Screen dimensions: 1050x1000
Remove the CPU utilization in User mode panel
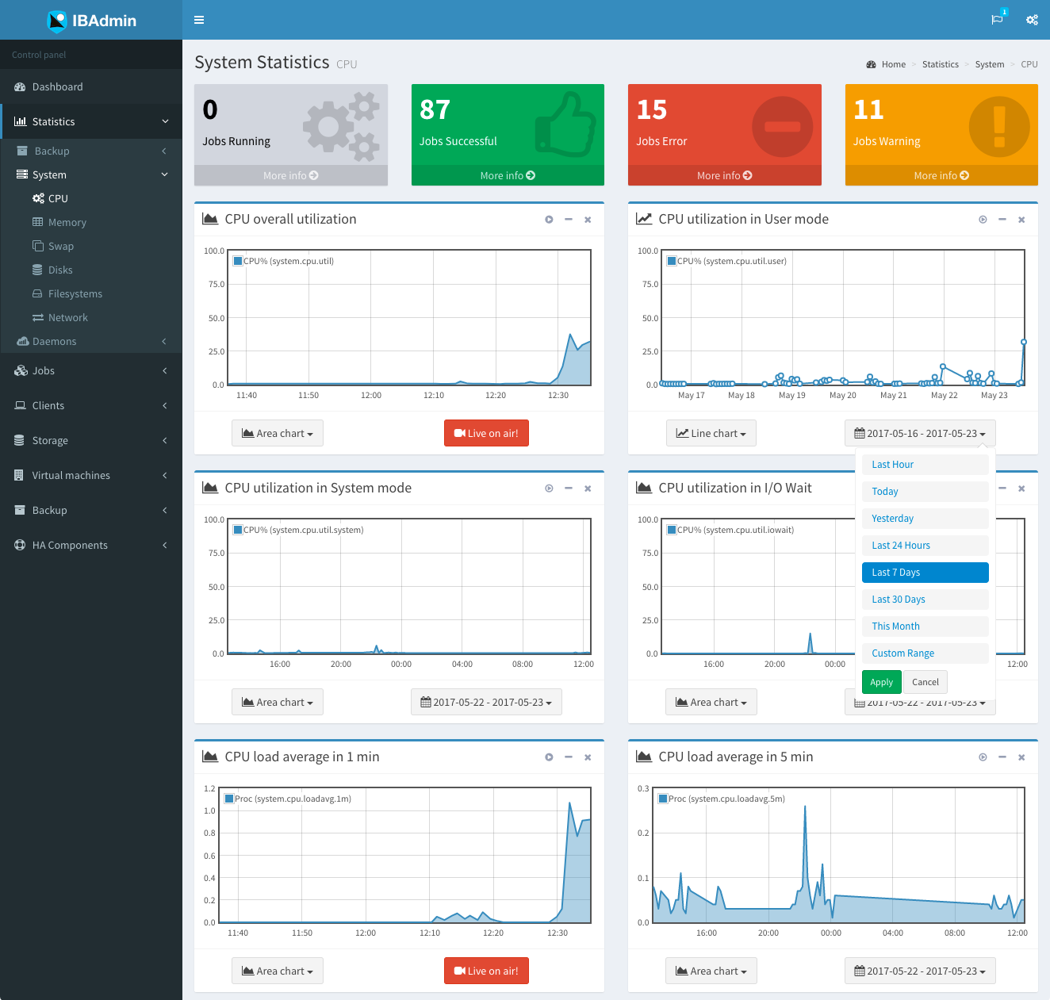pos(1021,220)
